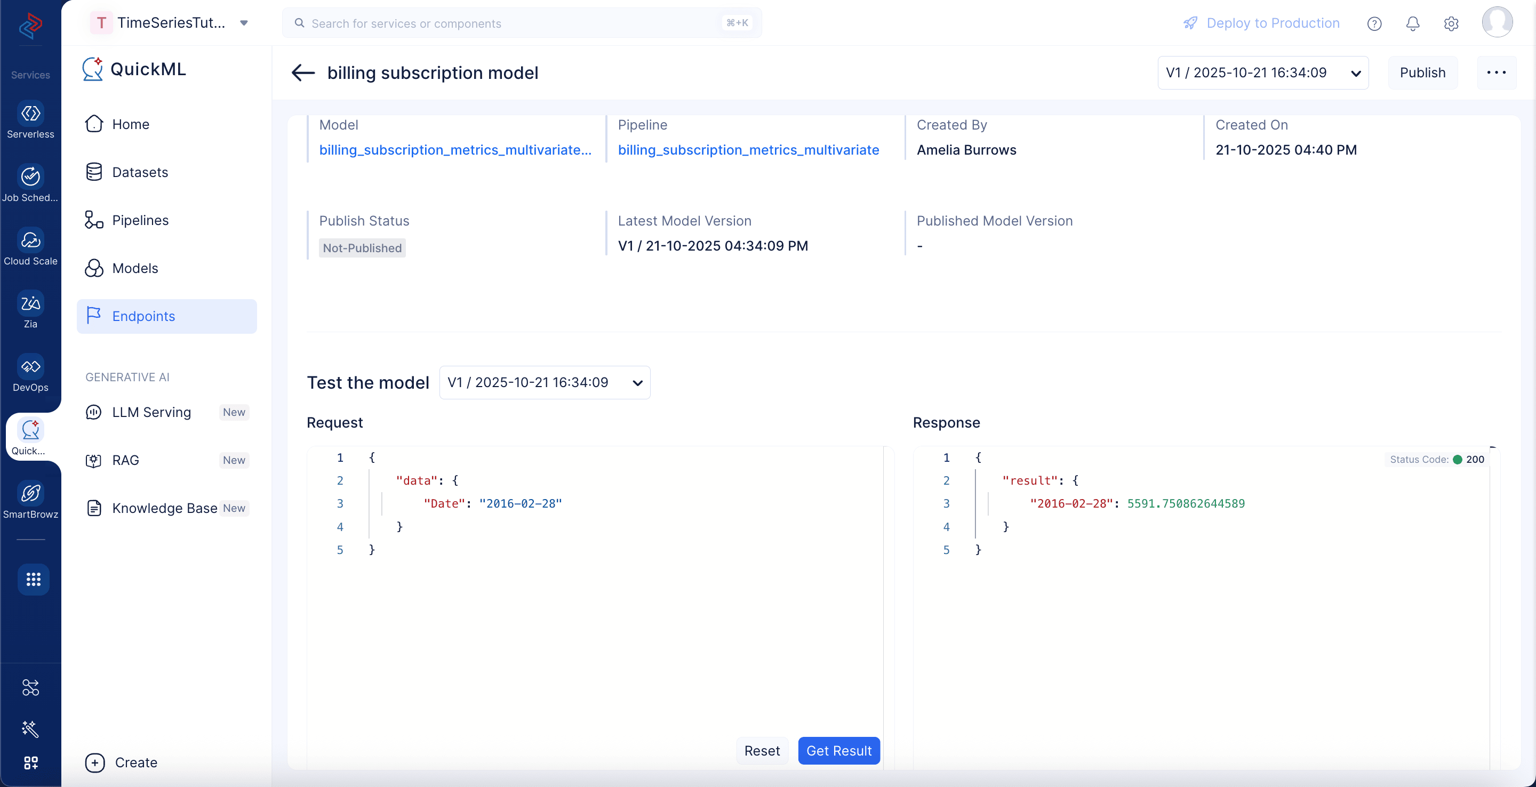Open the Zia service icon
Image resolution: width=1536 pixels, height=787 pixels.
(30, 303)
